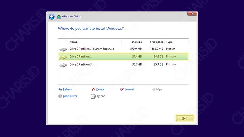Click the Primary type of Partition 2
The width and height of the screenshot is (244, 137).
(x=171, y=56)
